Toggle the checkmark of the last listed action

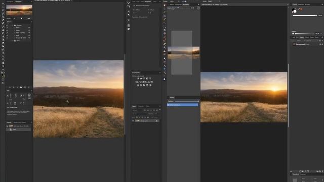pyautogui.click(x=7, y=38)
